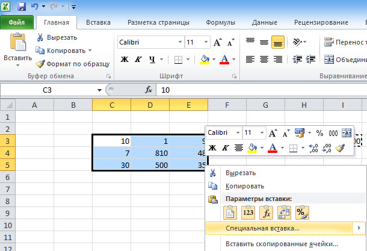Toggle bottom vertical alignment highlighted button
The image size is (367, 251).
click(278, 42)
